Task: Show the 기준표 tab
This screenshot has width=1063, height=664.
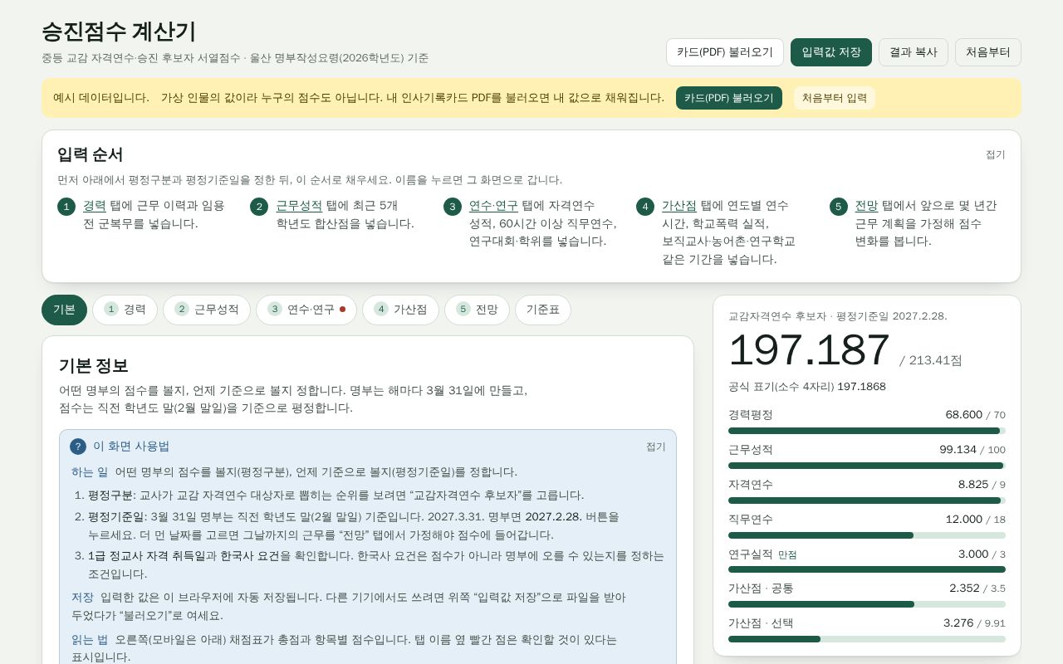Action: (x=543, y=310)
